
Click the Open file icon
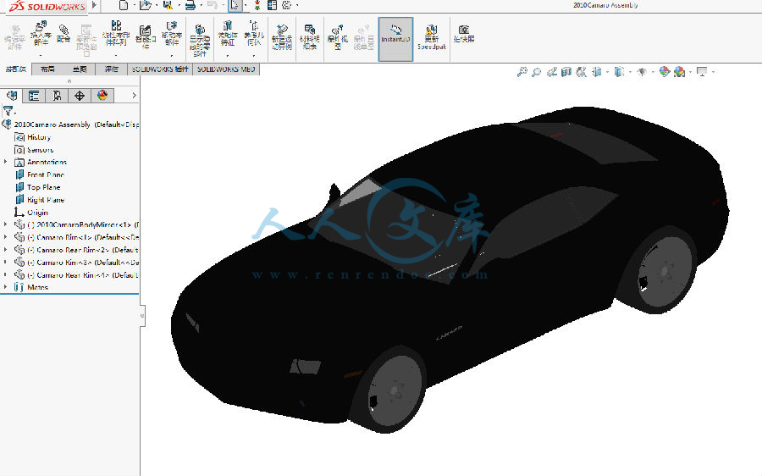145,5
